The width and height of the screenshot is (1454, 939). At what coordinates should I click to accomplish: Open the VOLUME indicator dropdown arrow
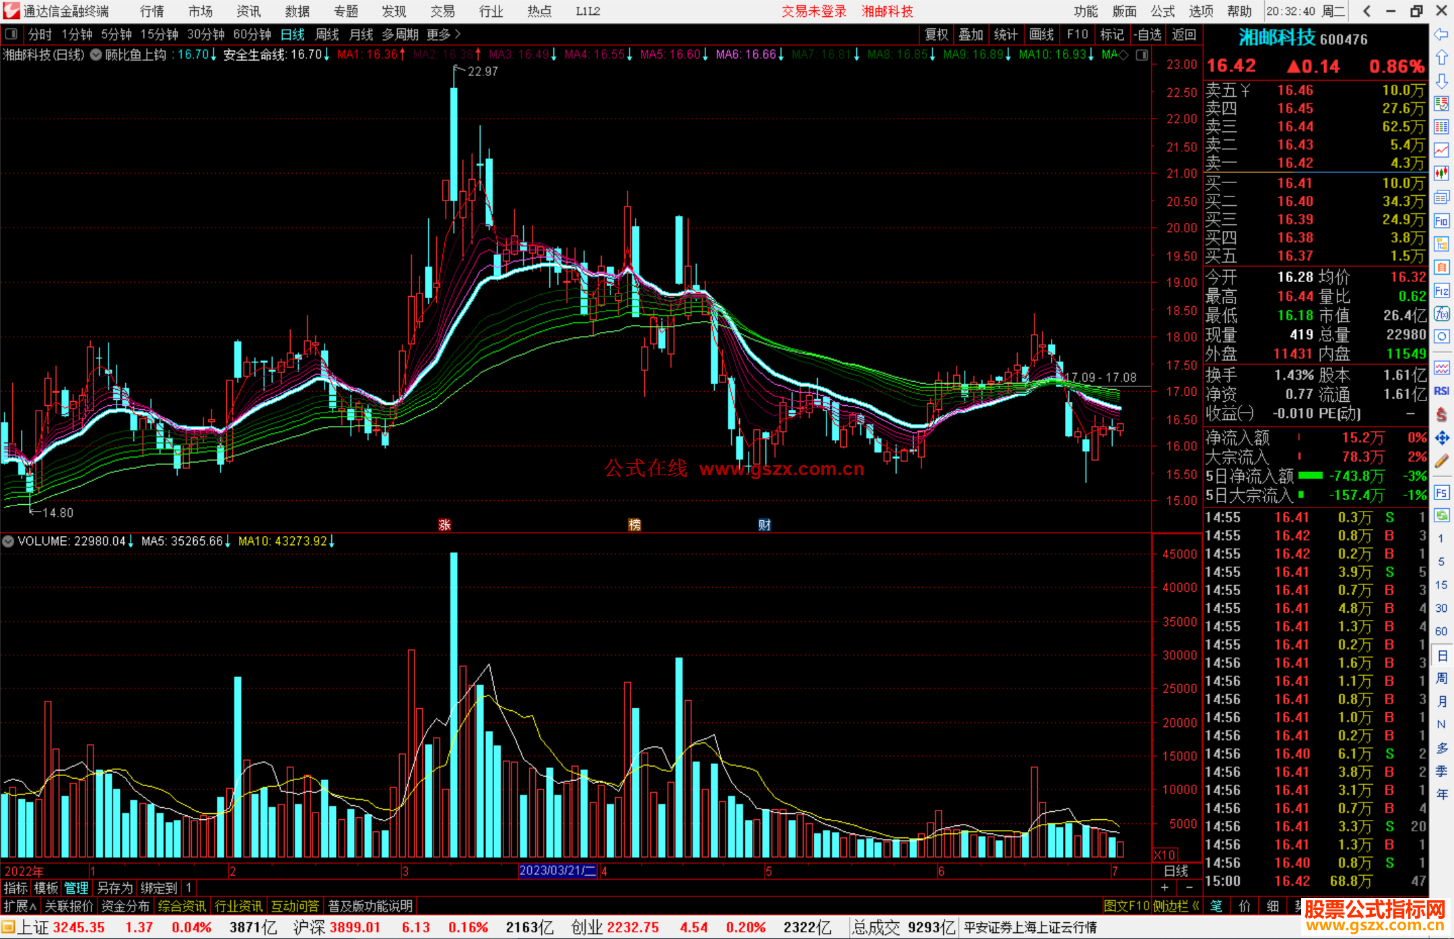point(8,541)
